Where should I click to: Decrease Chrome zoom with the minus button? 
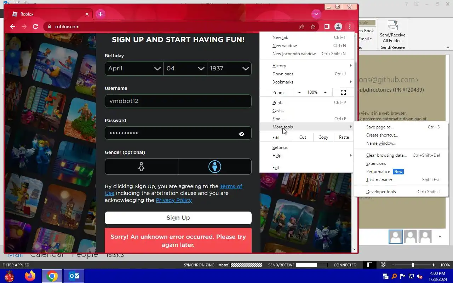click(299, 92)
